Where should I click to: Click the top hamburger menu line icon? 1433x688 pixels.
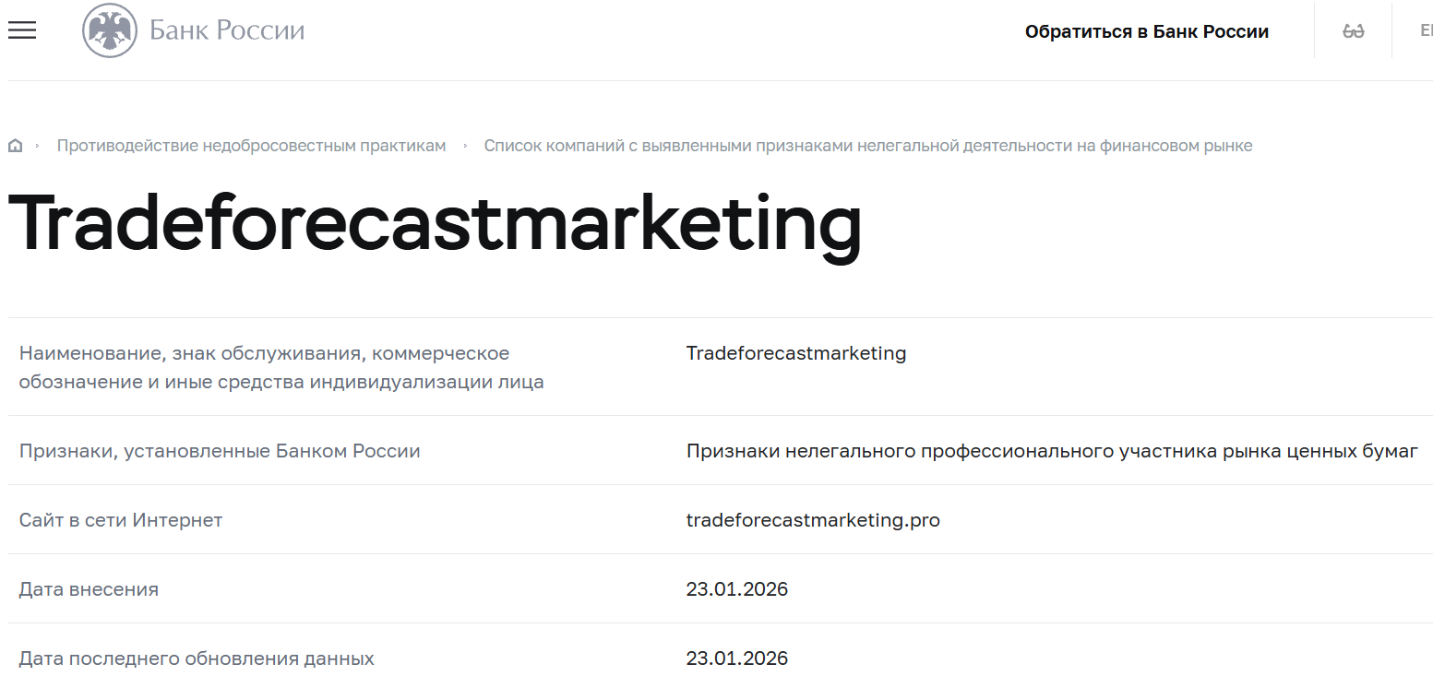(21, 22)
